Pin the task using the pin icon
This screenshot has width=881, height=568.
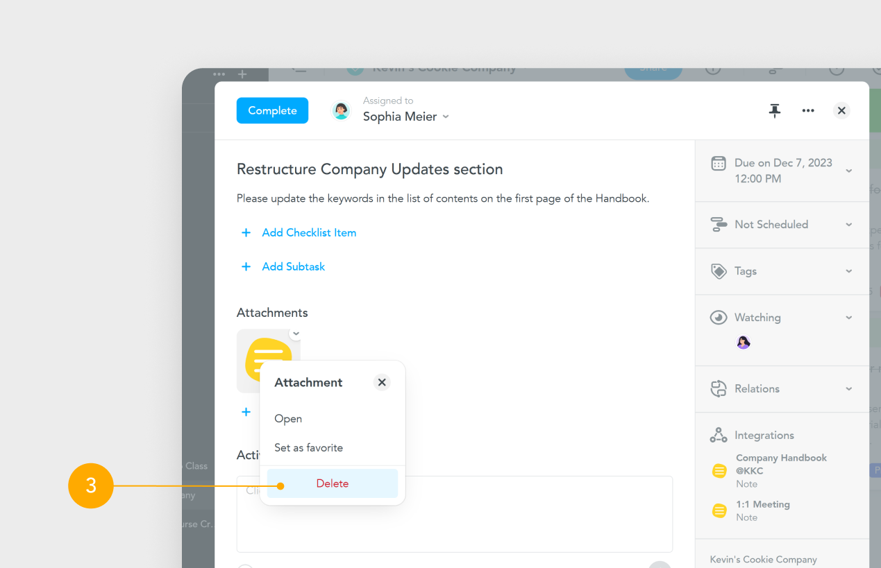(774, 110)
